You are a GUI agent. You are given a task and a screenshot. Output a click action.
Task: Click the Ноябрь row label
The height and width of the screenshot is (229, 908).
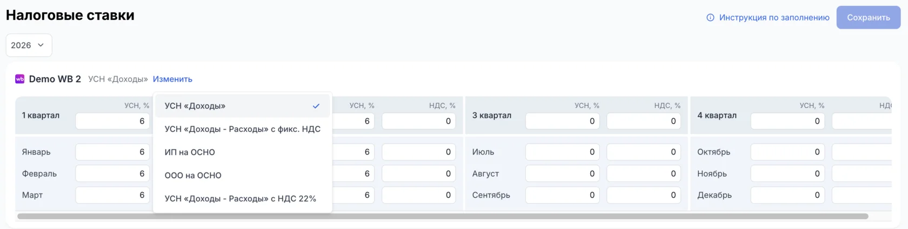[712, 173]
